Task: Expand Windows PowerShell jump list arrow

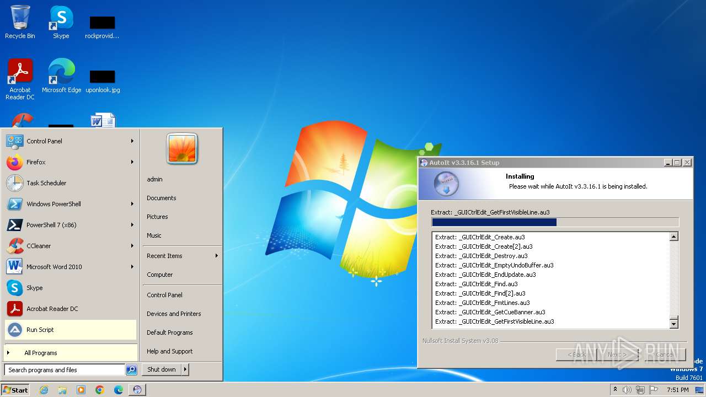Action: [x=132, y=204]
